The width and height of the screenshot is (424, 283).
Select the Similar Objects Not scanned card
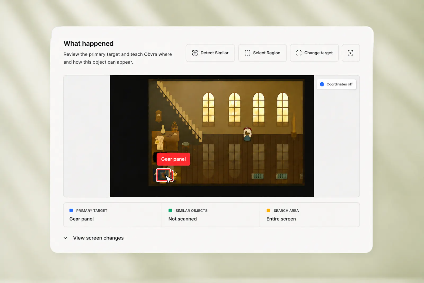(x=210, y=215)
